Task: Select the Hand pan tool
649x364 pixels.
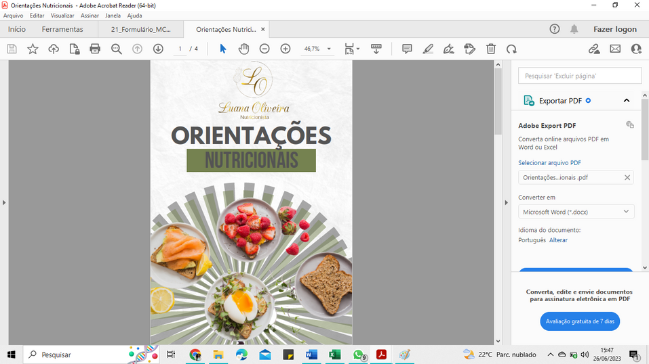Action: 243,49
